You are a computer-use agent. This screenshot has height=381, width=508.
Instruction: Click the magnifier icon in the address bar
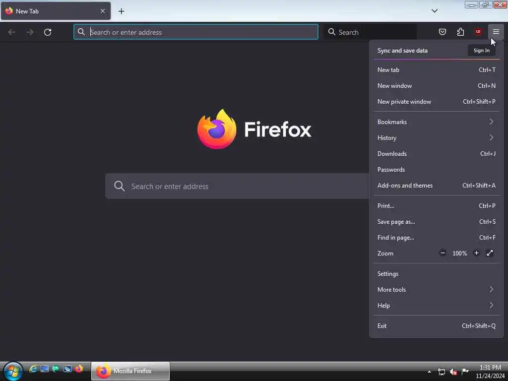[81, 32]
